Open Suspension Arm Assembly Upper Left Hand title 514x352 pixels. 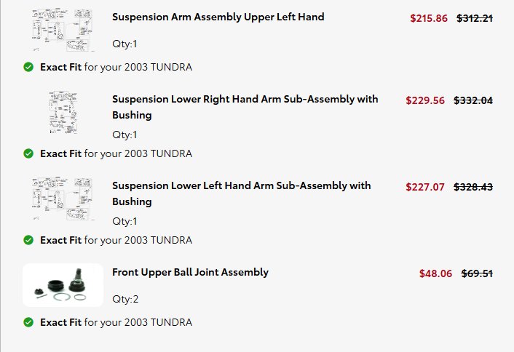[218, 17]
